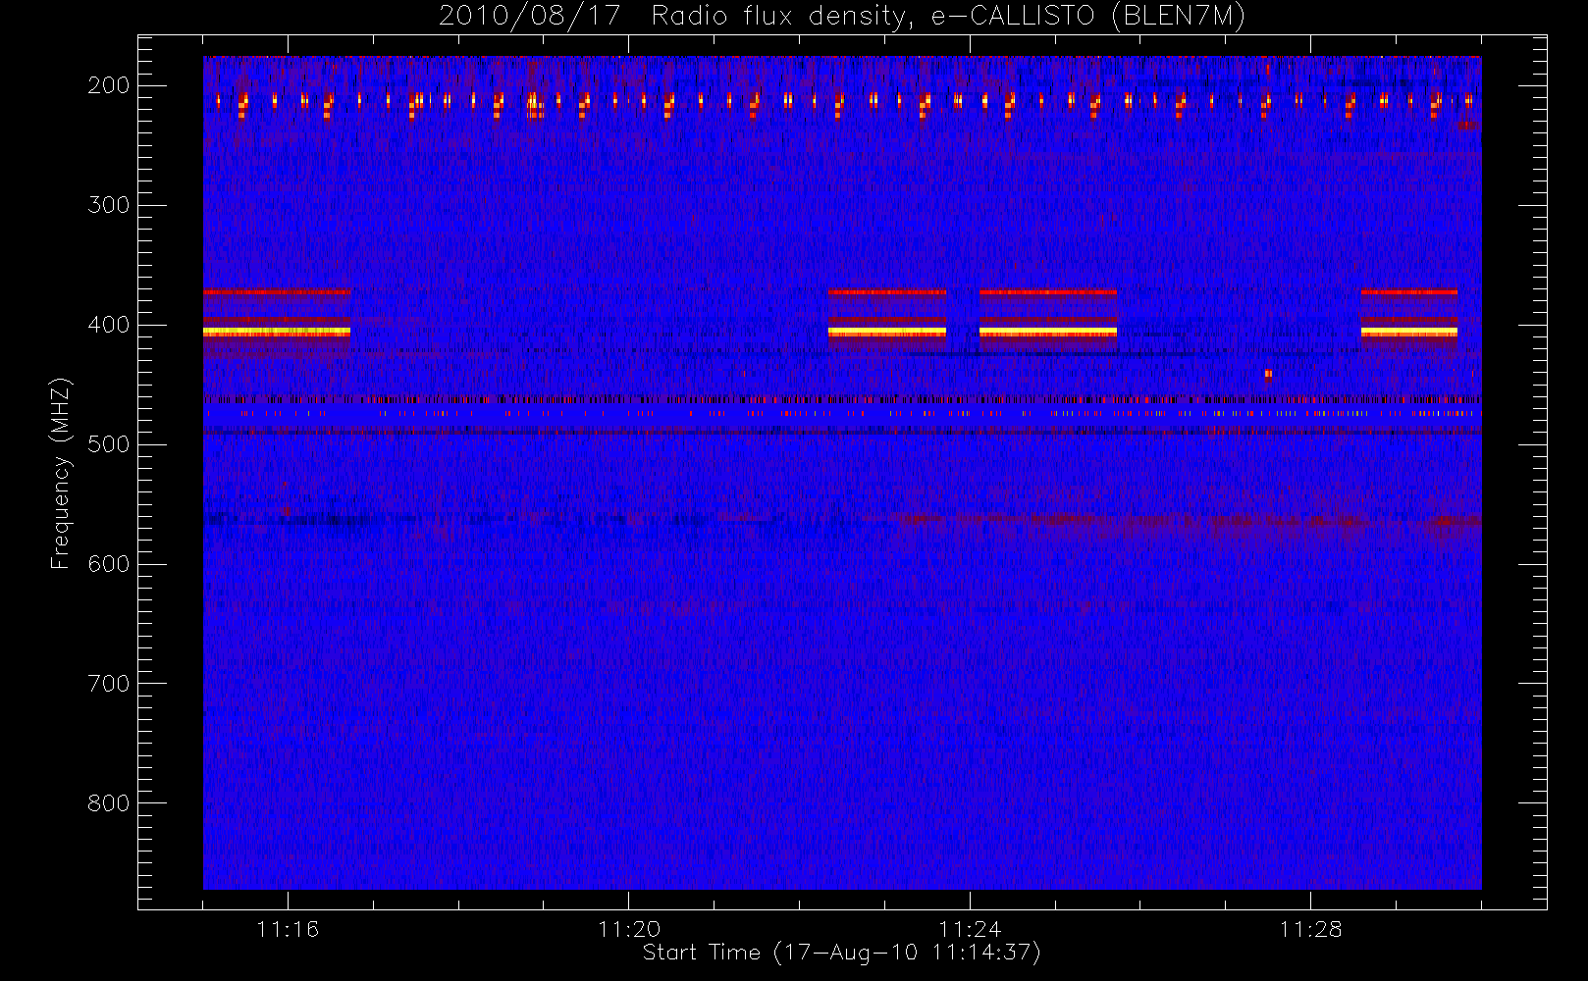Image resolution: width=1588 pixels, height=981 pixels.
Task: Click the plot title text e-CALLISTO (BLEN7M)
Action: pos(1087,17)
